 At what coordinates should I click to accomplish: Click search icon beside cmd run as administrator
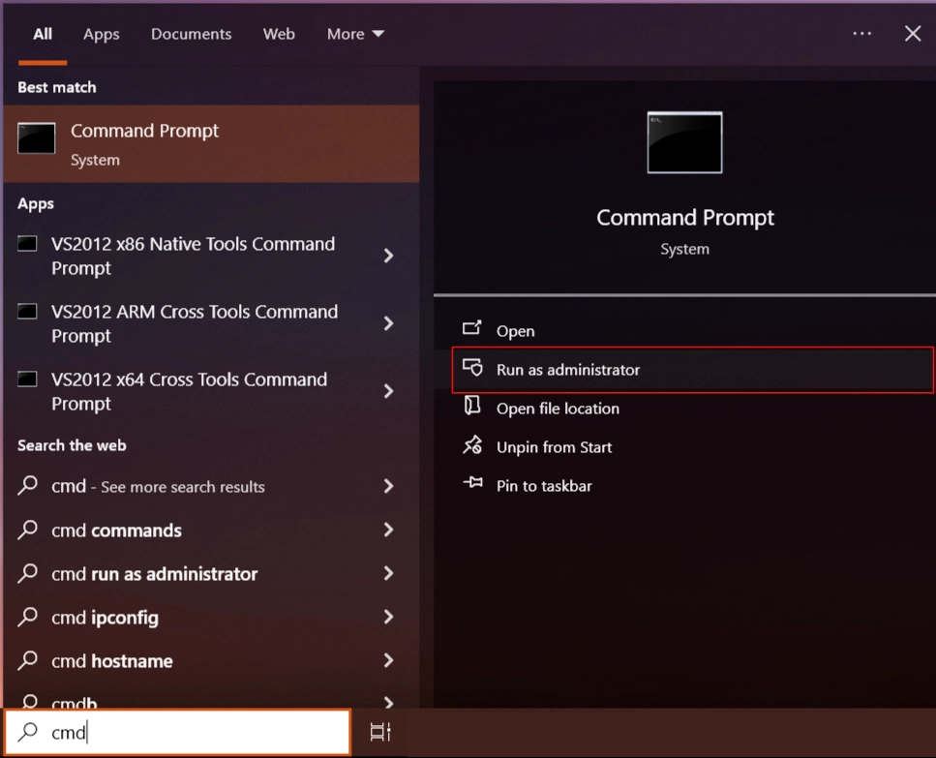(x=28, y=573)
